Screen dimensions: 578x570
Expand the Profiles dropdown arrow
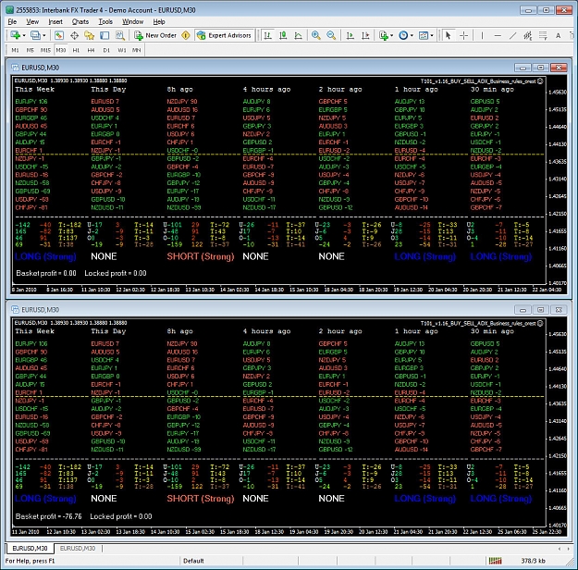43,36
